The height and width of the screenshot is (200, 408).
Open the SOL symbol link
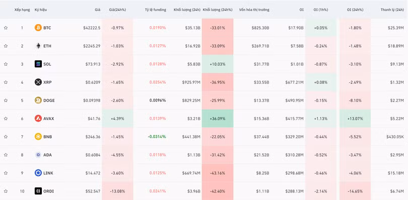(47, 64)
